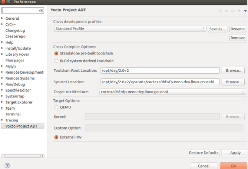The image size is (248, 169).
Task: Expand the C/C++ tree node
Action: 2,24
